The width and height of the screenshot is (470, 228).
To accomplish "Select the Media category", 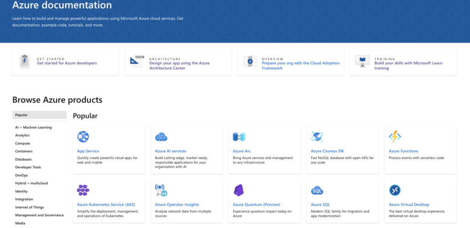I will (x=20, y=223).
